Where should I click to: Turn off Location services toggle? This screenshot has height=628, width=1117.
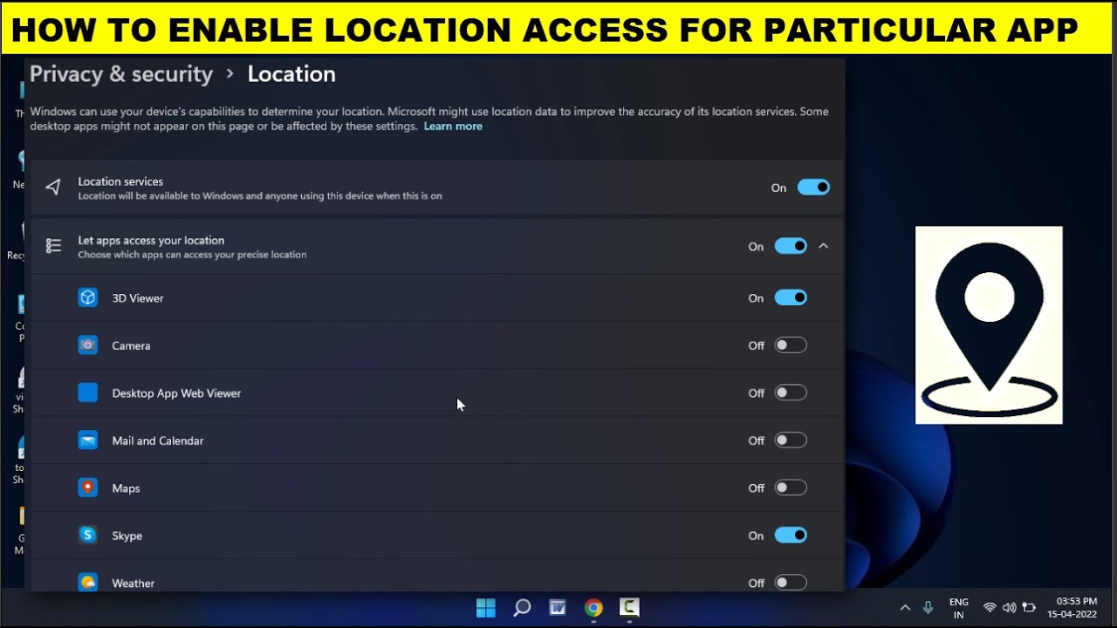tap(813, 188)
